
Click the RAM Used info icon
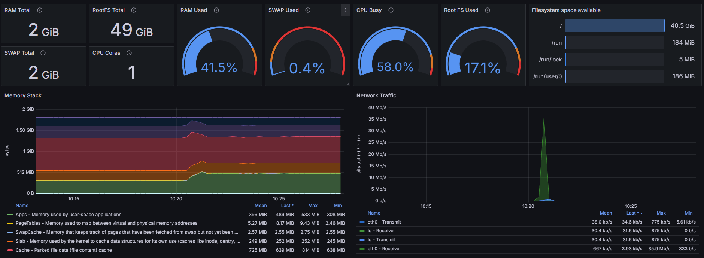pyautogui.click(x=216, y=10)
